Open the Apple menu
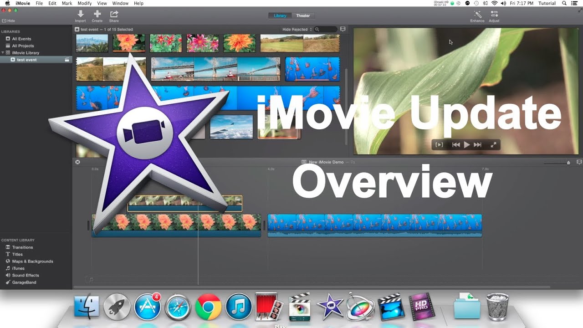The width and height of the screenshot is (583, 328). coord(7,3)
